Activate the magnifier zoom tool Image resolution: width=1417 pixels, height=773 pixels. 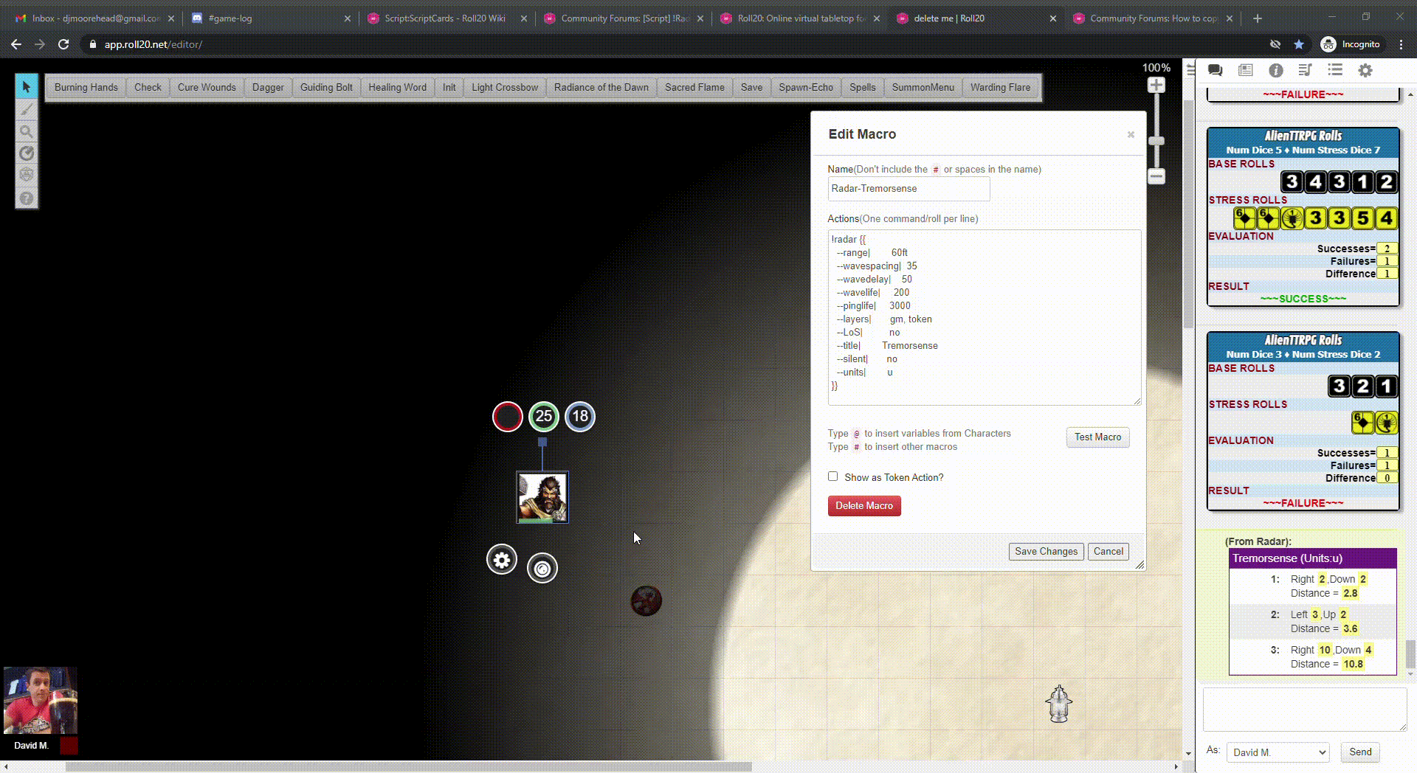(x=27, y=131)
